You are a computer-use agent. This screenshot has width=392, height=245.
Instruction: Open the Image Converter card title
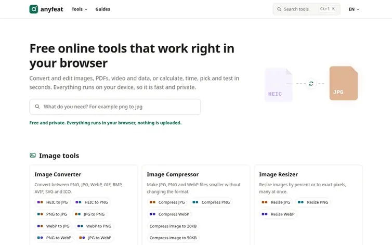coord(58,174)
